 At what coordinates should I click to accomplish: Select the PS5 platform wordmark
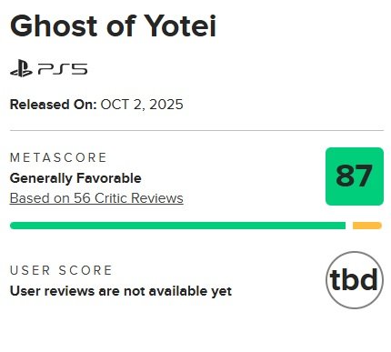pyautogui.click(x=63, y=69)
